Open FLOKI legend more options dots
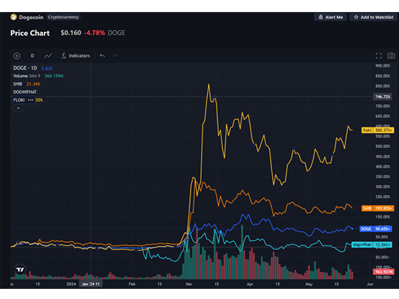This screenshot has width=399, height=299. point(30,100)
